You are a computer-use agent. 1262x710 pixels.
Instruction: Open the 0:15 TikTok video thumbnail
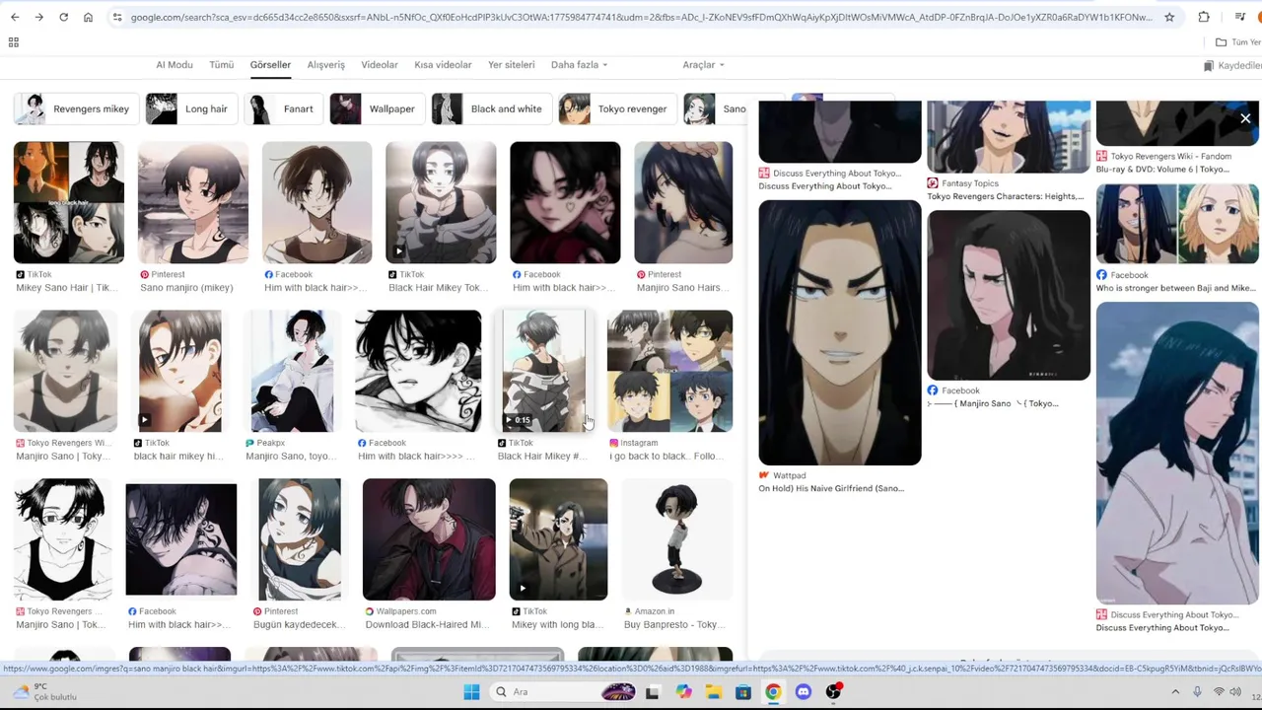pos(543,371)
